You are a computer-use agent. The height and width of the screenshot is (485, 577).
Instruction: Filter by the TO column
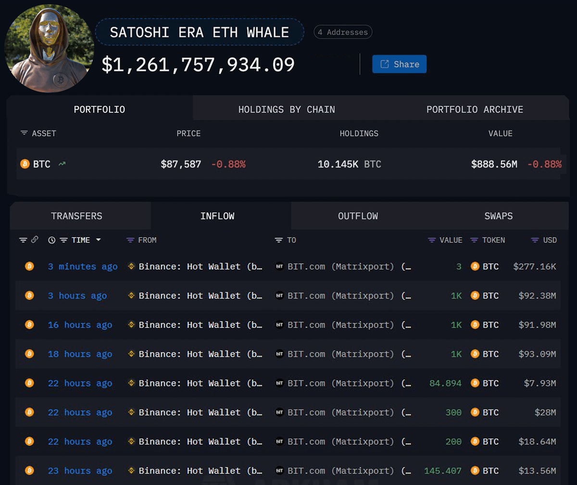click(x=278, y=240)
